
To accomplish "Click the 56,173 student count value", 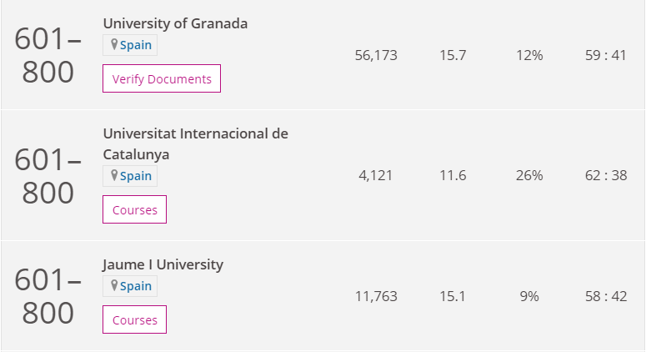I will 376,55.
